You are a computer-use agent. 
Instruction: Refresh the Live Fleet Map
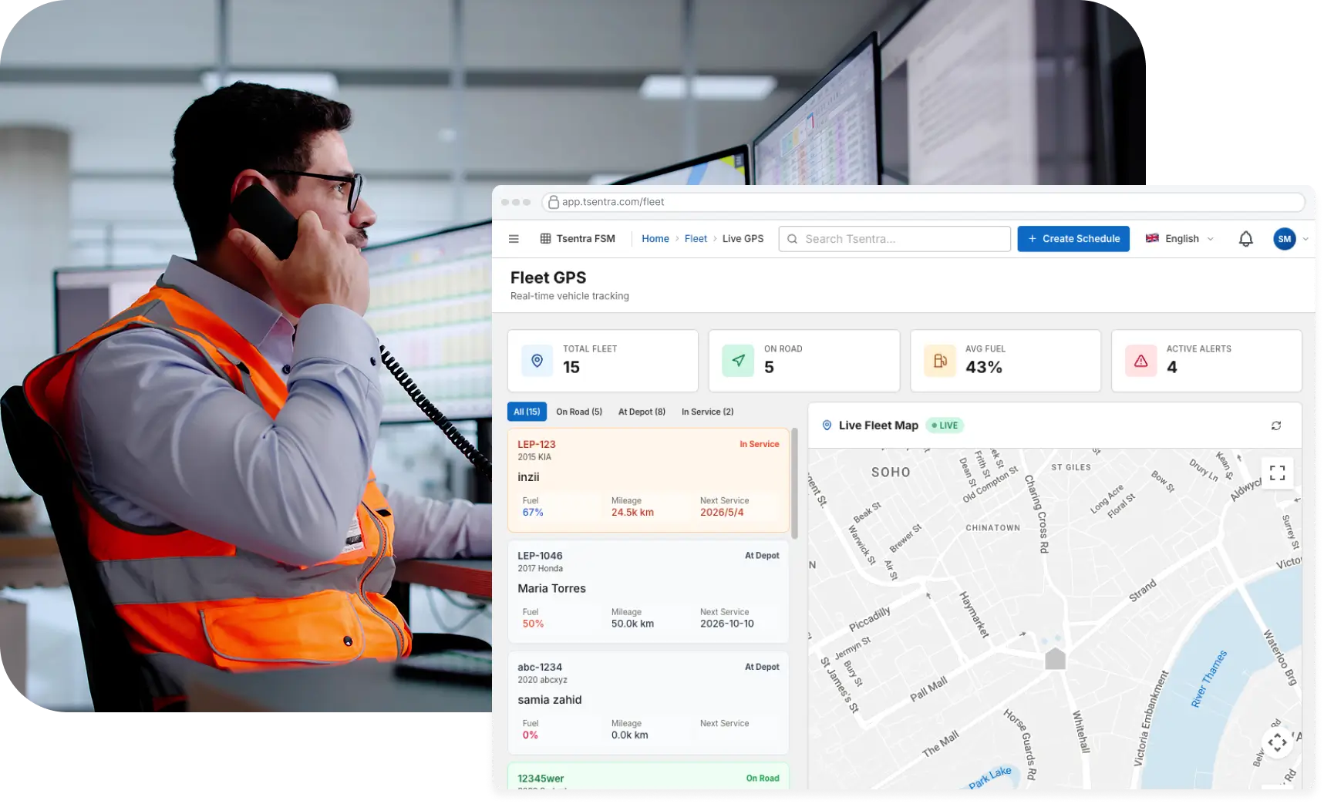[x=1276, y=426]
